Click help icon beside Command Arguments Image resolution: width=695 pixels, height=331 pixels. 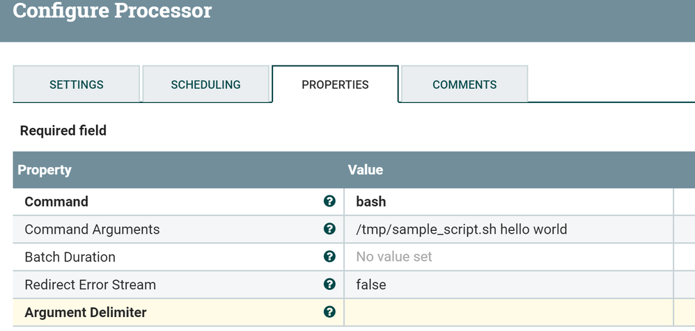pyautogui.click(x=329, y=229)
